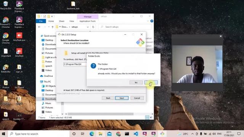Select This PC in navigation pane
This screenshot has height=137, width=244.
(x=46, y=81)
